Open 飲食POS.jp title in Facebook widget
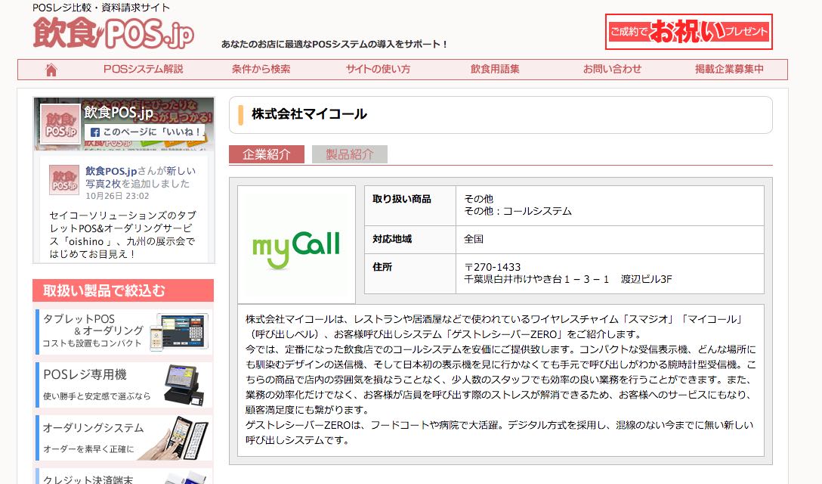The image size is (822, 484). 119,112
